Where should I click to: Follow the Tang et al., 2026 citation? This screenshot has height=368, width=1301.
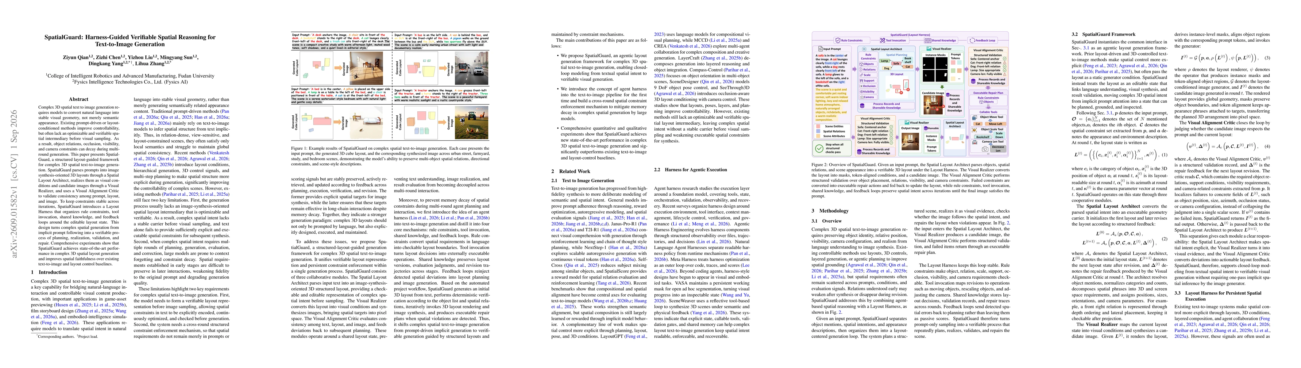click(614, 283)
